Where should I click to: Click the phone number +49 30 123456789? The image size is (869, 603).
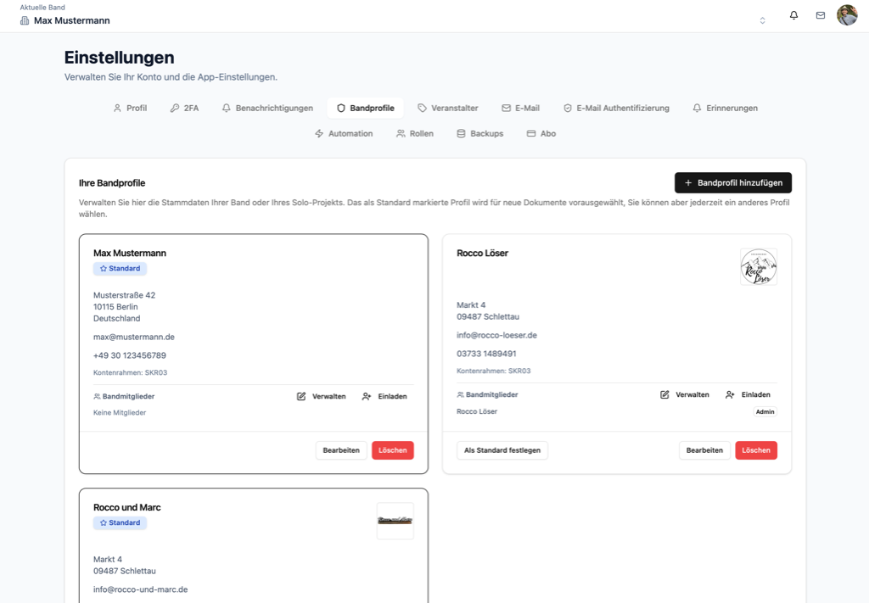(x=130, y=355)
